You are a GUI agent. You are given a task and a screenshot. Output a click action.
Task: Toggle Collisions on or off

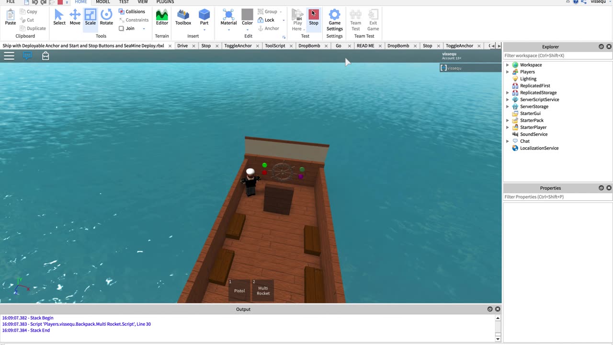(x=132, y=11)
